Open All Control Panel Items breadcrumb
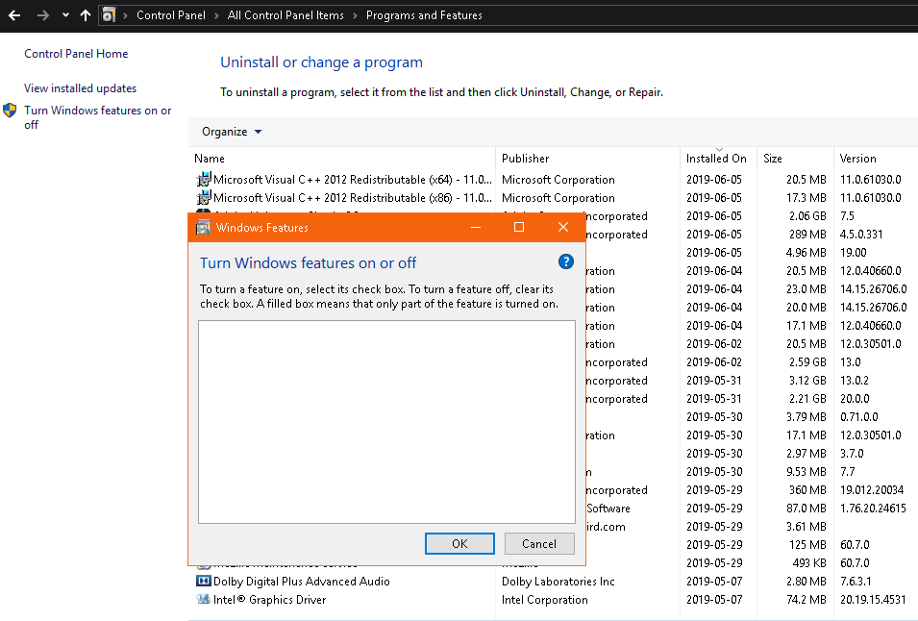Viewport: 918px width, 621px height. point(285,15)
